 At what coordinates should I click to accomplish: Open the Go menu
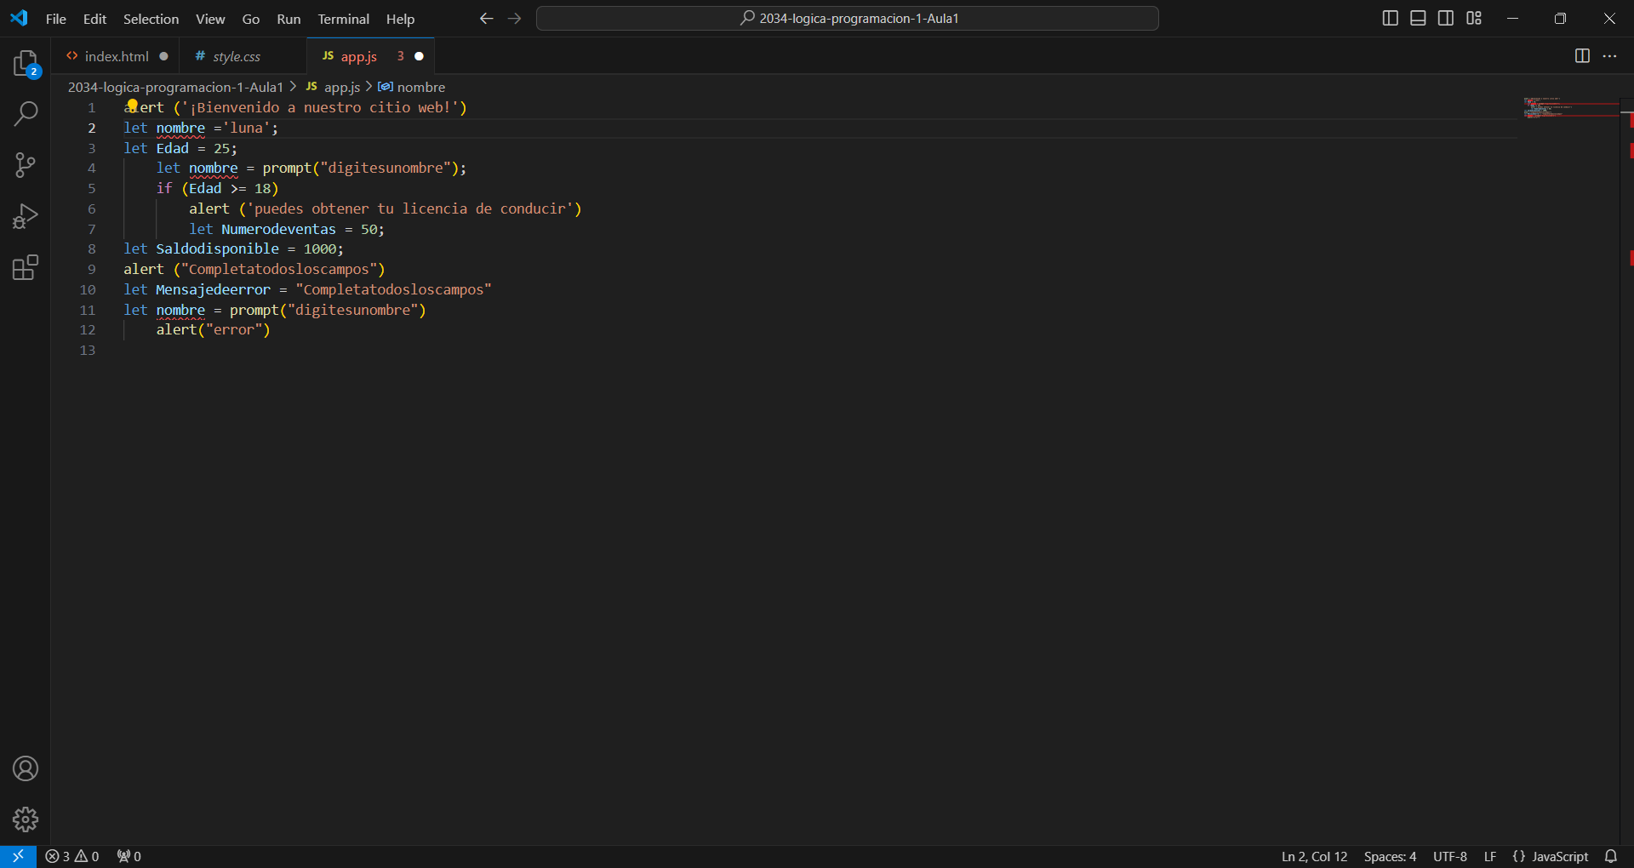251,19
